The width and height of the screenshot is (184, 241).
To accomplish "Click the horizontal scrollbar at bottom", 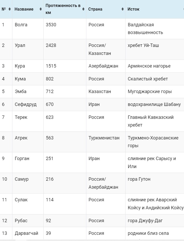I will click(x=92, y=240).
